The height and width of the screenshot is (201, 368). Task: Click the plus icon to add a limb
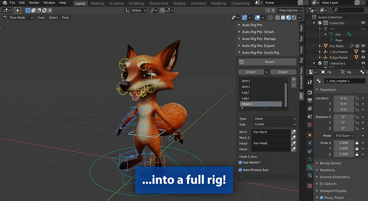pos(293,79)
